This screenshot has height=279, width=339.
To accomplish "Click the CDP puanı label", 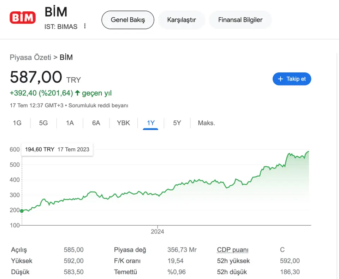I will tap(233, 250).
